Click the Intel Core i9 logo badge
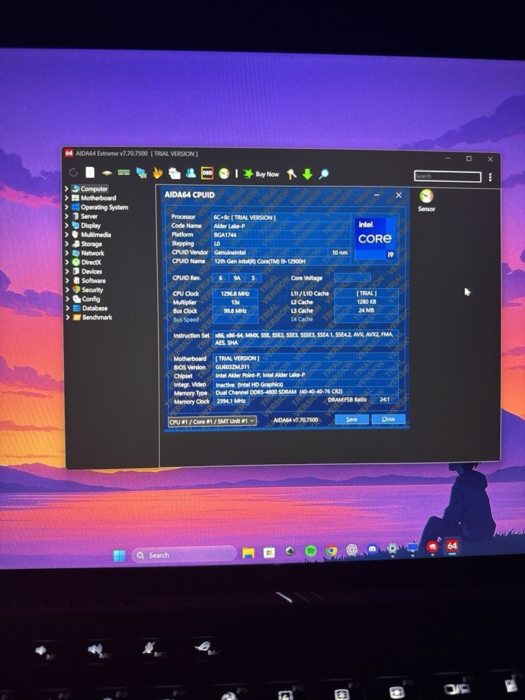The width and height of the screenshot is (525, 700). pyautogui.click(x=375, y=239)
